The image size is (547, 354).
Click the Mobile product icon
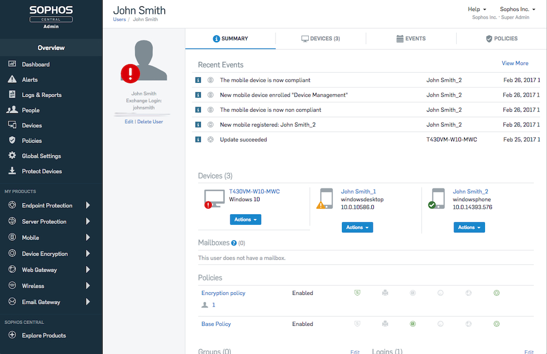coord(12,237)
